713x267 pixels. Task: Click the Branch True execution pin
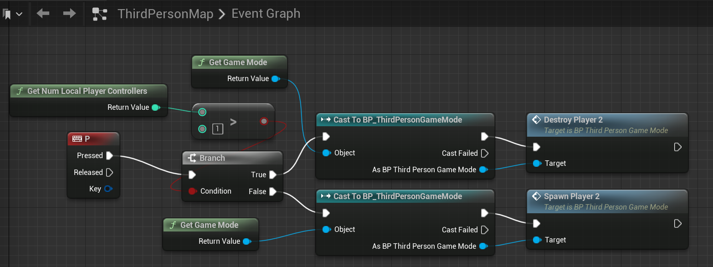pos(272,175)
